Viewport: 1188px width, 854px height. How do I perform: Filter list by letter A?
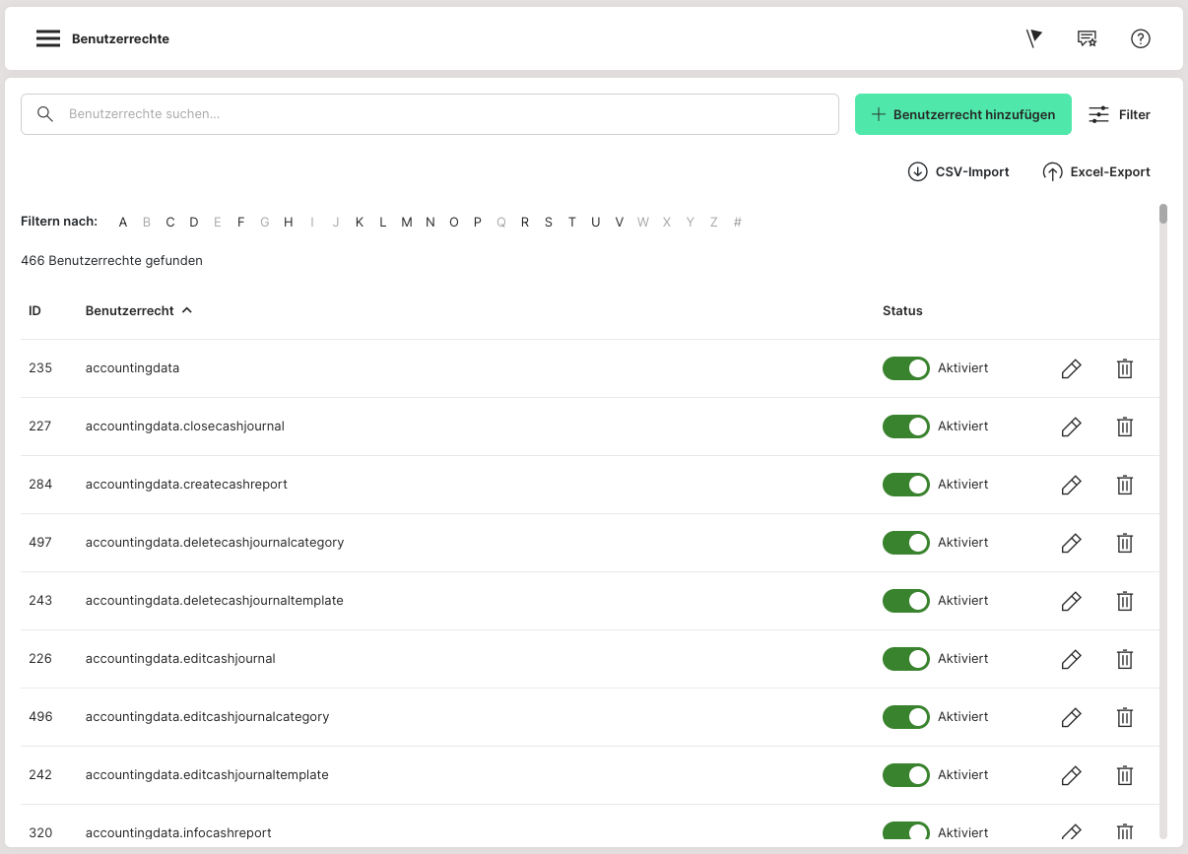coord(123,222)
